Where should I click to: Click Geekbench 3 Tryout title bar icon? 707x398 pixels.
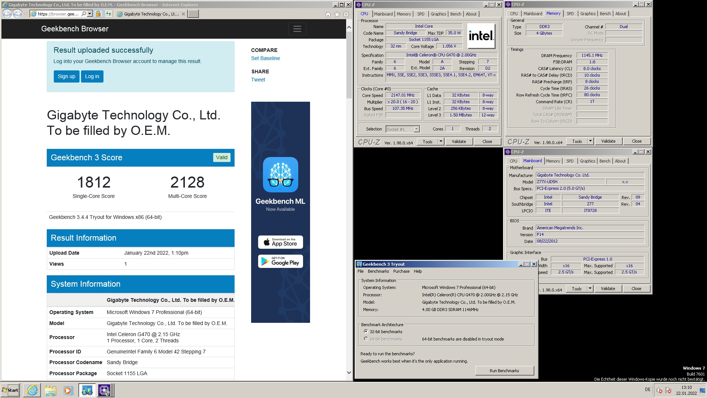359,264
